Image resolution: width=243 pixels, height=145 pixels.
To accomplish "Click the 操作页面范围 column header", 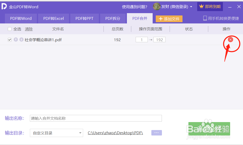I will [151, 29].
